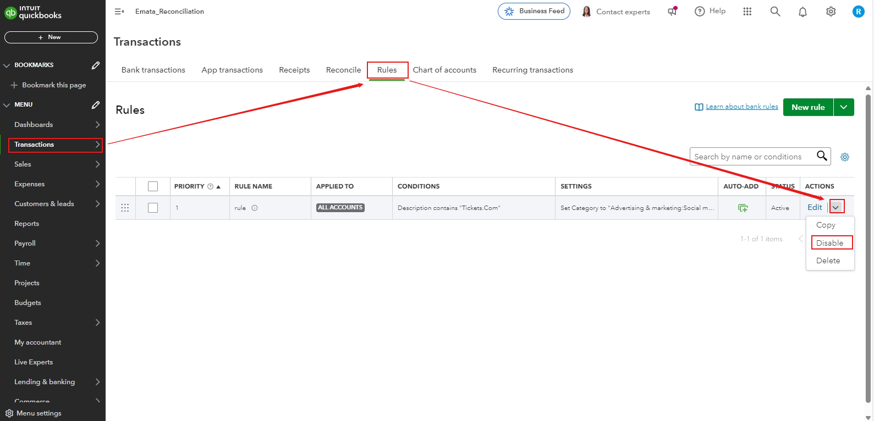Open Business Feed
Viewport: 874px width, 421px height.
click(534, 11)
